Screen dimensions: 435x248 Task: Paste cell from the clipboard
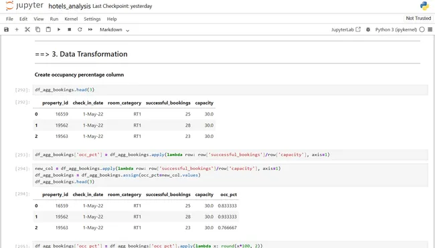tap(48, 29)
